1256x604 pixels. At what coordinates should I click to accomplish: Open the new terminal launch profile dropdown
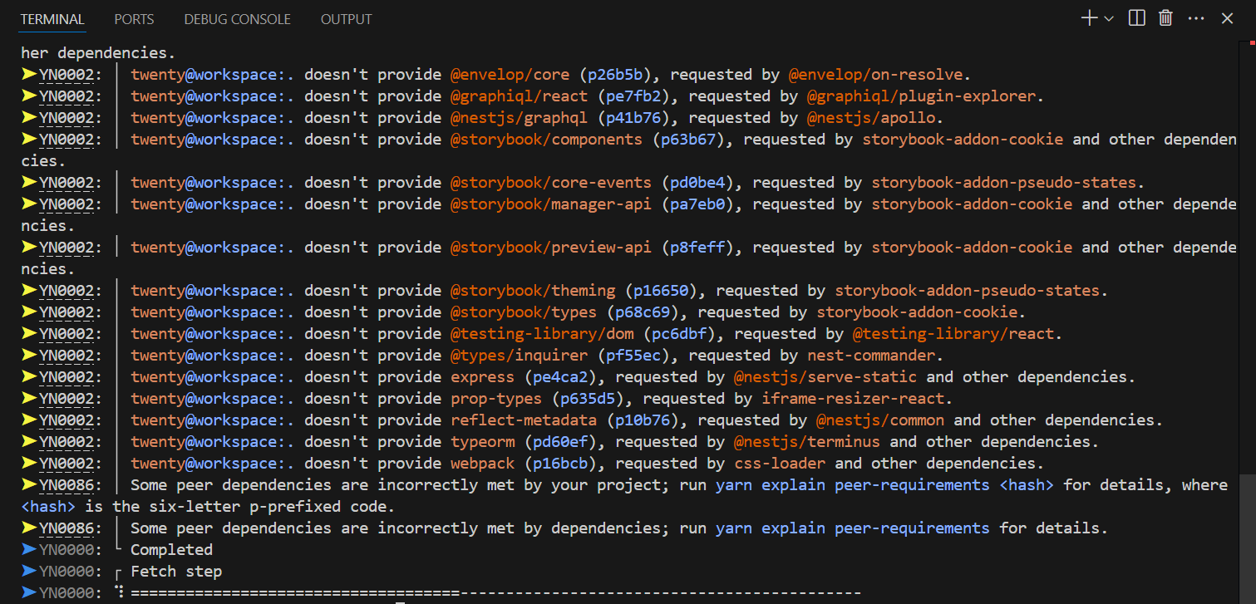click(1109, 18)
